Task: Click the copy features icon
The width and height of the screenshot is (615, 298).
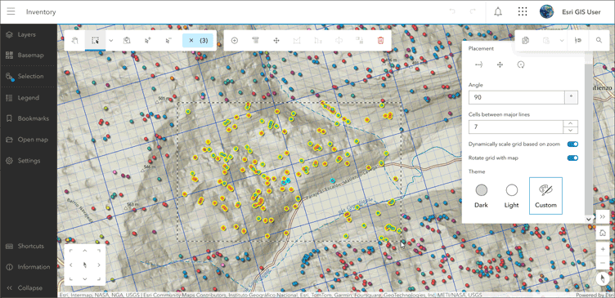Action: tap(526, 40)
